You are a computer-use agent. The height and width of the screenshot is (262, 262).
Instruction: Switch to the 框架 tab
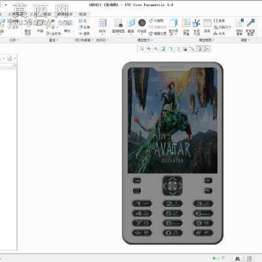click(x=83, y=14)
